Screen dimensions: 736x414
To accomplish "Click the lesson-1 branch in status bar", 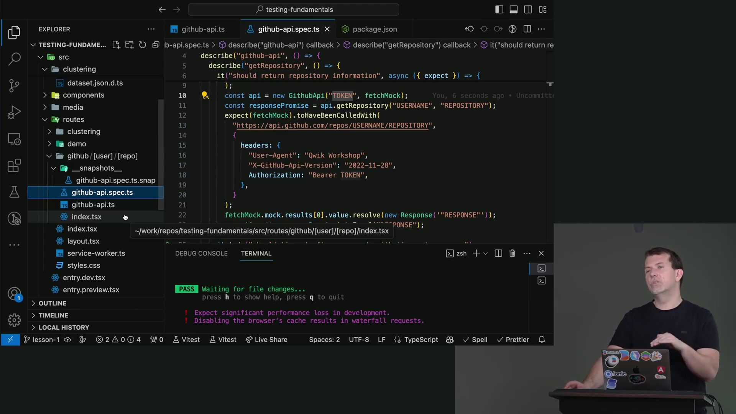I will click(42, 340).
